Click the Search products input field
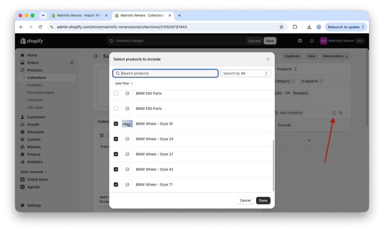The image size is (384, 232). [165, 73]
